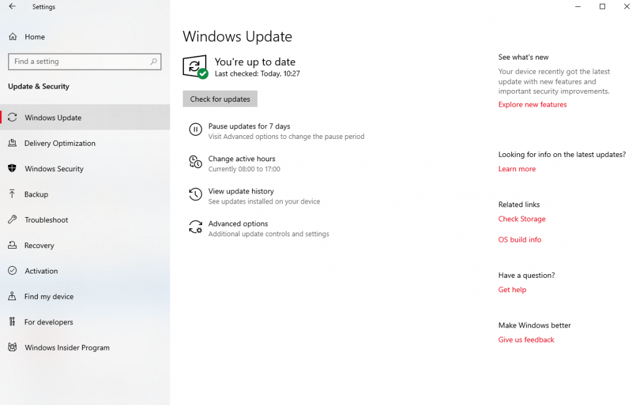Viewport: 636px width, 405px height.
Task: Click the Windows Insider Program cat icon
Action: tap(12, 347)
